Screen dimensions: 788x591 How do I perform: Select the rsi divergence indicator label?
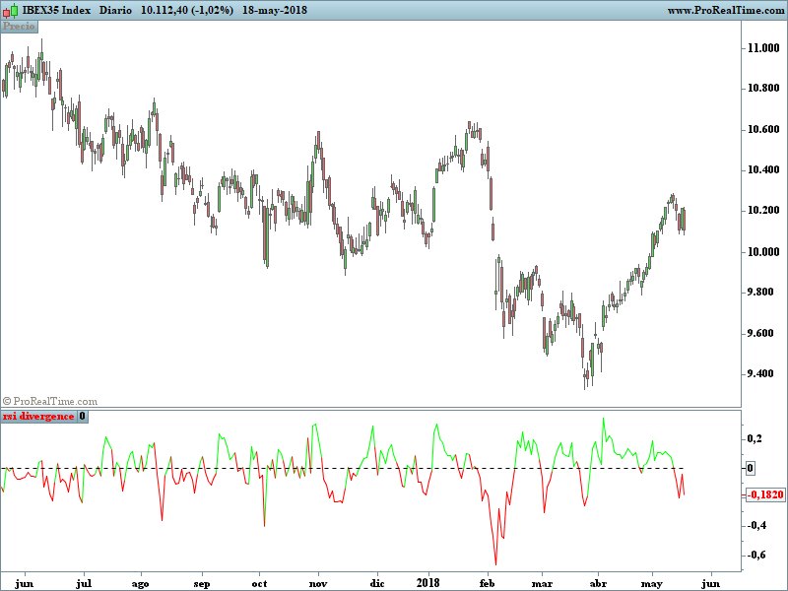coord(38,416)
